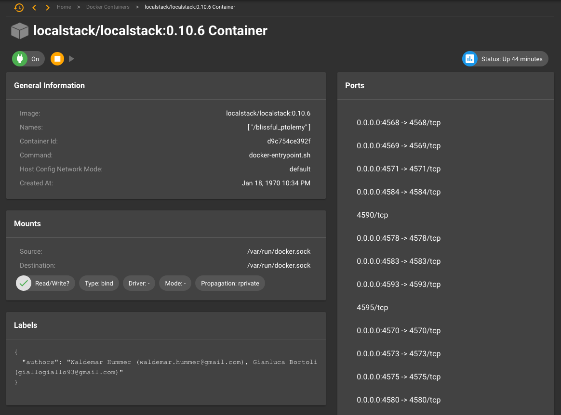The height and width of the screenshot is (415, 561).
Task: Select the 4595/tcp port entry
Action: (373, 308)
